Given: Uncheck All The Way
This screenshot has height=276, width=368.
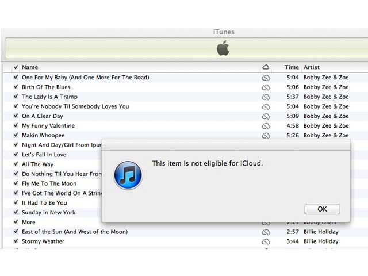Looking at the screenshot, I should 16,164.
